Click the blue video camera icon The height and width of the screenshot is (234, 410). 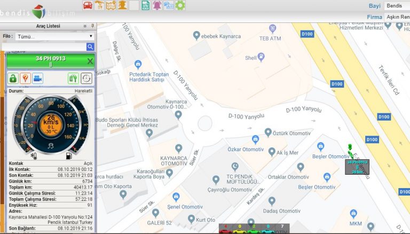click(x=38, y=78)
